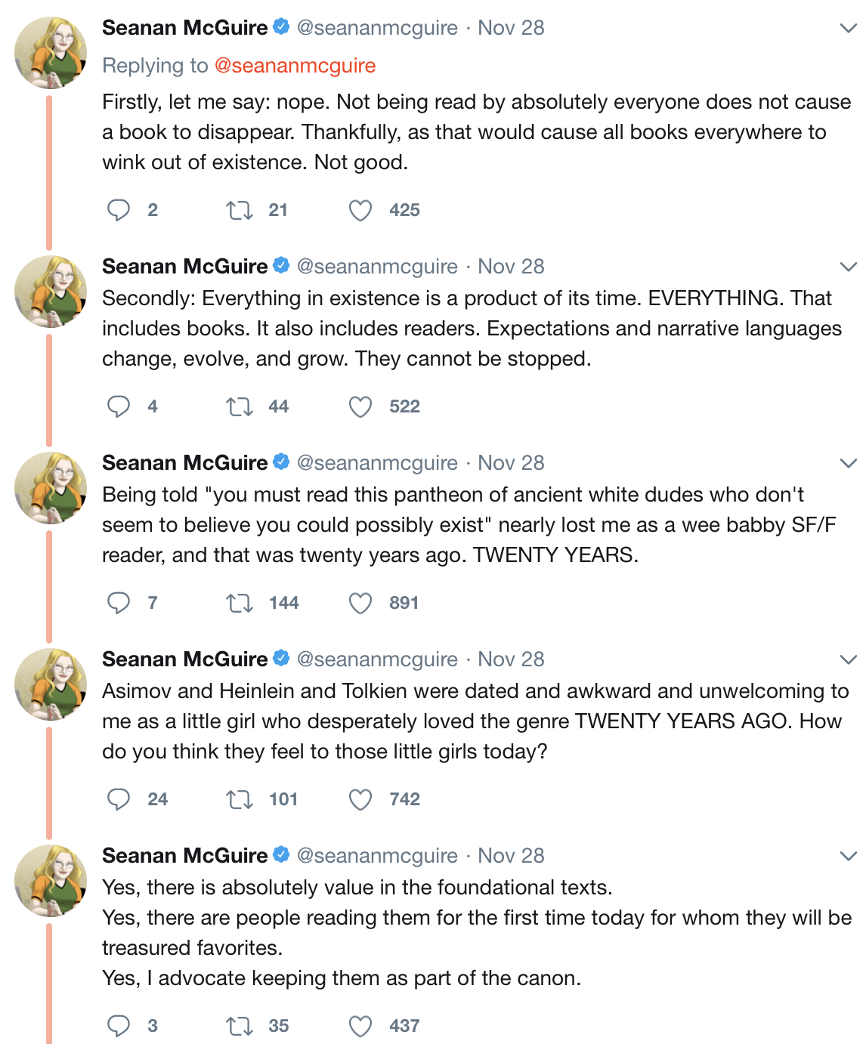Image resolution: width=866 pixels, height=1044 pixels.
Task: Open the Seanan McGuire name on the Asimov tweet
Action: [x=184, y=659]
